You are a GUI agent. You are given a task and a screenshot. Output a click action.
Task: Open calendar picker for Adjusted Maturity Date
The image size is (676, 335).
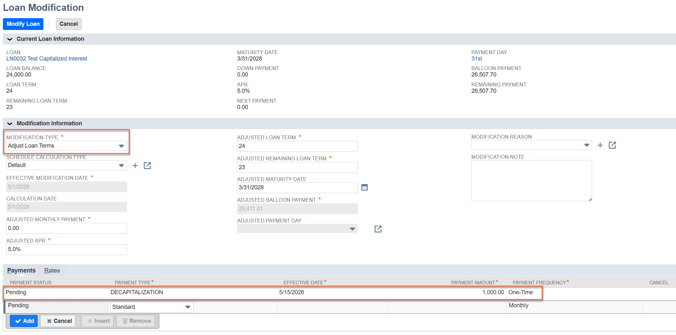click(364, 187)
